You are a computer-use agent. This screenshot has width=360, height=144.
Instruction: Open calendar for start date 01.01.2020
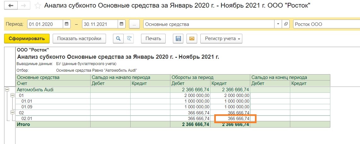[66, 24]
